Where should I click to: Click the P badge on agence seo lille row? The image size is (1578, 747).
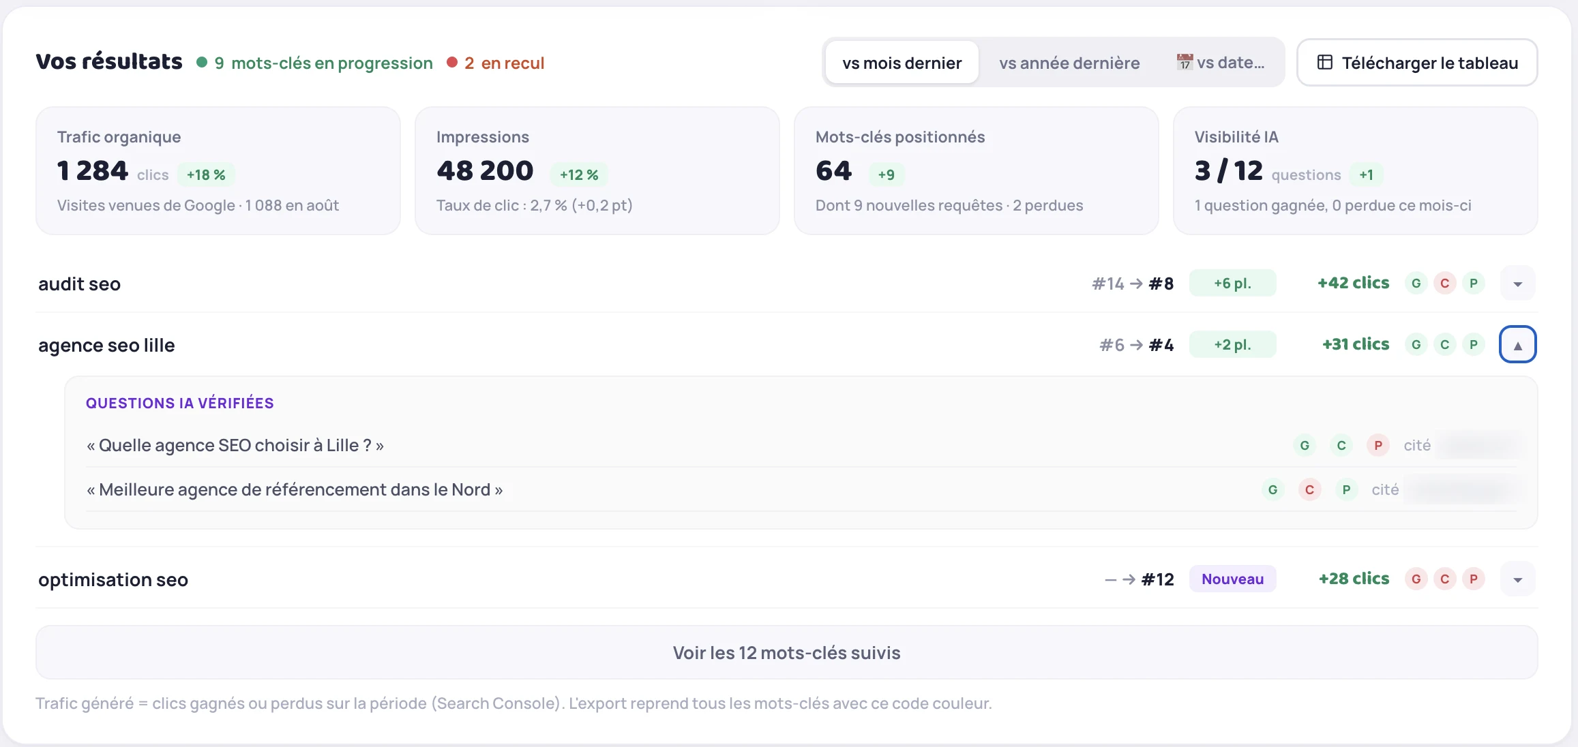tap(1474, 345)
